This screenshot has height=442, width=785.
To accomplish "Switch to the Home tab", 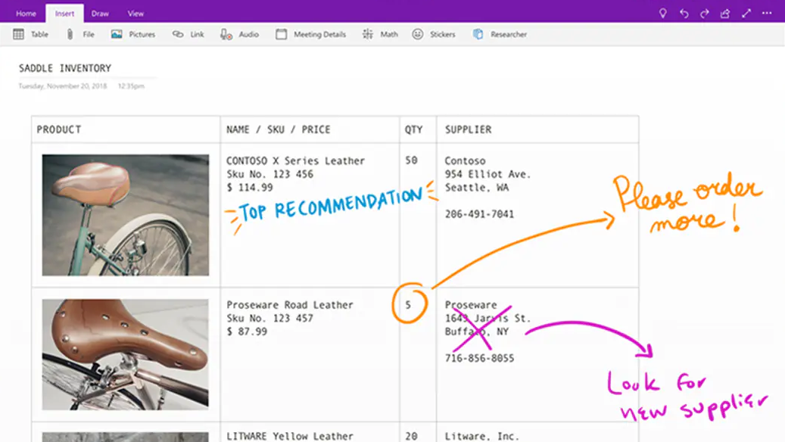I will coord(26,13).
